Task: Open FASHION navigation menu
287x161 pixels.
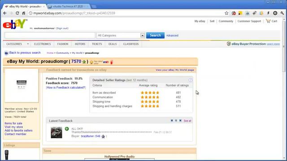Action: point(63,44)
